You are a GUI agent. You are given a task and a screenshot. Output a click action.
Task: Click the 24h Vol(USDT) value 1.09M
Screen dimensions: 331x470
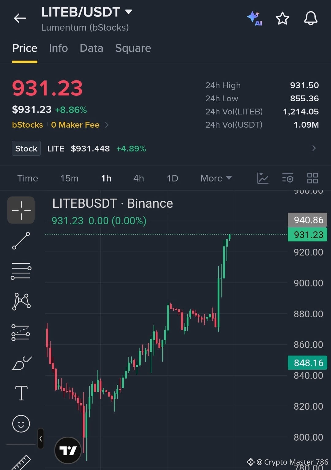click(306, 125)
